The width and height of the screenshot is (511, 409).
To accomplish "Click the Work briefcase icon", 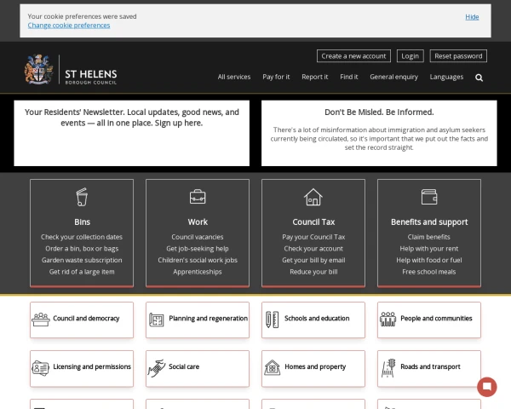I will click(198, 197).
